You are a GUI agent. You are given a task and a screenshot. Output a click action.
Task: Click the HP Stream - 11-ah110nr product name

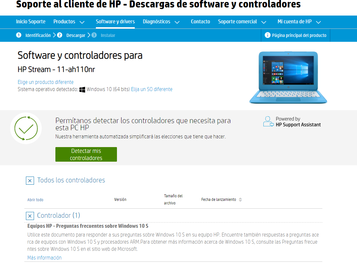click(x=56, y=69)
